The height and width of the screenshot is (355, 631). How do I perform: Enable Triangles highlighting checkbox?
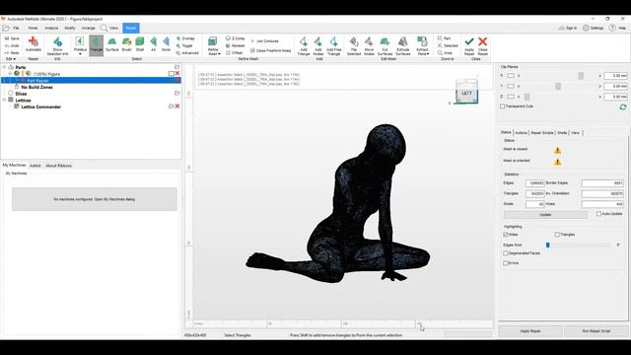pyautogui.click(x=557, y=235)
